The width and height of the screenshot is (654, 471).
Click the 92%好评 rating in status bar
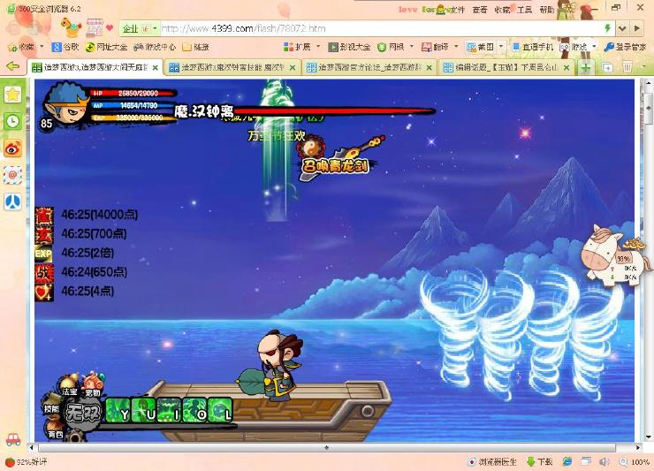[x=27, y=462]
